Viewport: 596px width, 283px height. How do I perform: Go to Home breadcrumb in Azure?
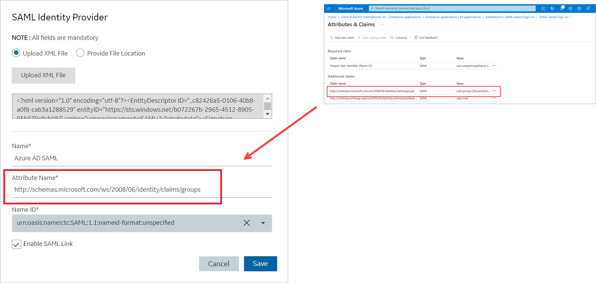[x=332, y=17]
